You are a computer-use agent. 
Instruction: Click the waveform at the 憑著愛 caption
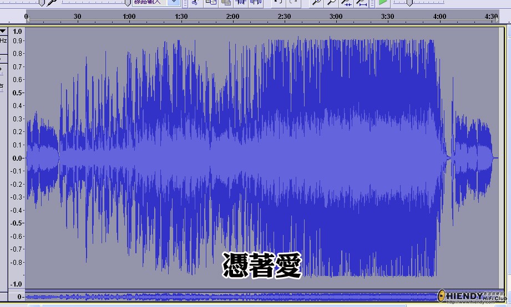pos(262,265)
